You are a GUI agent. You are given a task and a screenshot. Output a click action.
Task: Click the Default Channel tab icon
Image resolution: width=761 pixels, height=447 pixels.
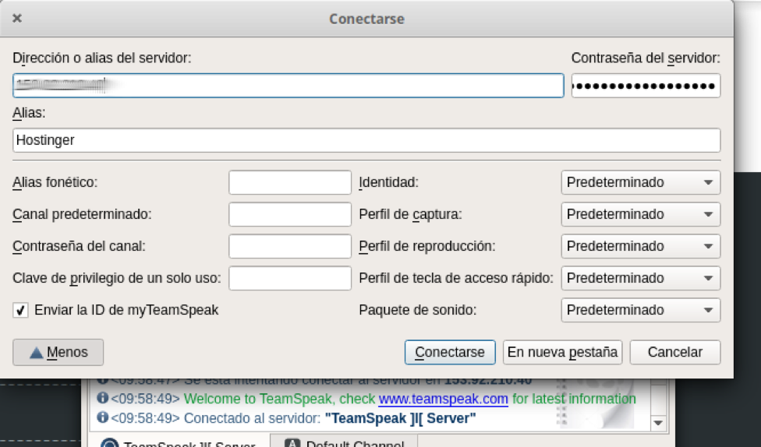[x=292, y=444]
